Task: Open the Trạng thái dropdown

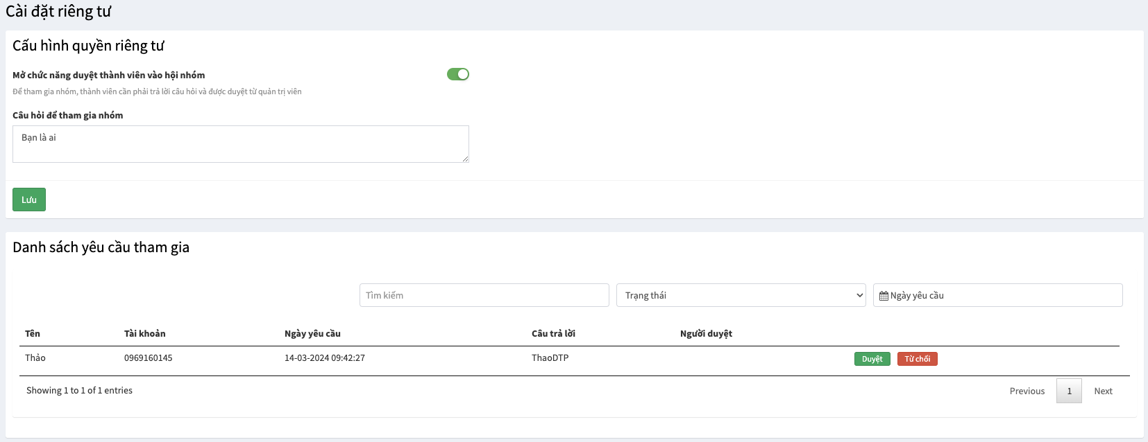Action: tap(741, 295)
